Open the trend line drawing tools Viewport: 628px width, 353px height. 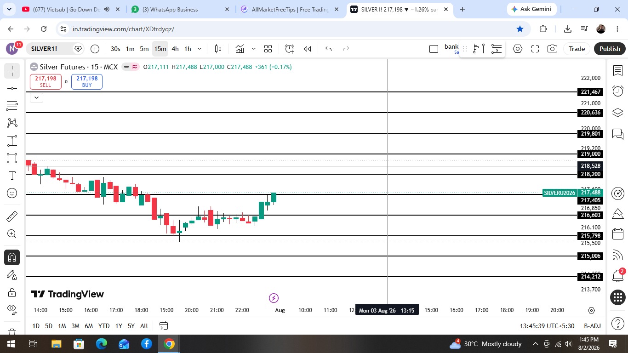12,88
